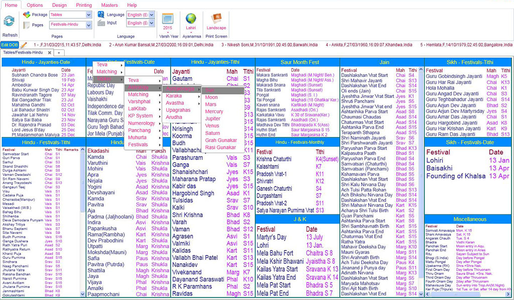The width and height of the screenshot is (514, 300).
Task: Click the Language ABC icon
Action: point(101,14)
